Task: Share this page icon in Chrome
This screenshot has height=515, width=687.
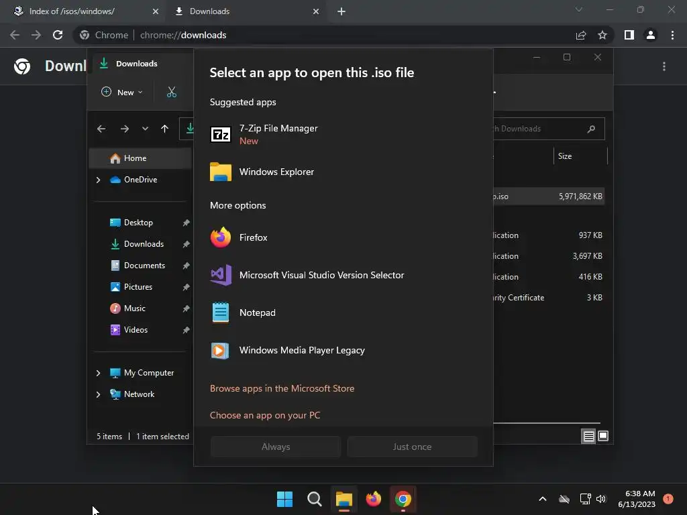Action: pyautogui.click(x=581, y=35)
